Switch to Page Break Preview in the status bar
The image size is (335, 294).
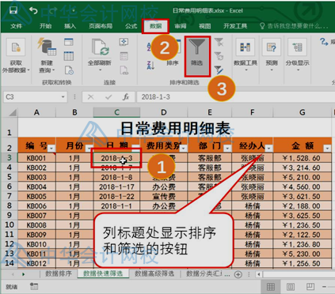coord(310,287)
